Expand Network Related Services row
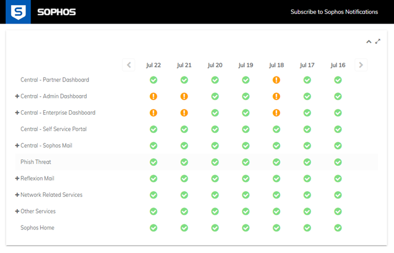 pos(17,195)
